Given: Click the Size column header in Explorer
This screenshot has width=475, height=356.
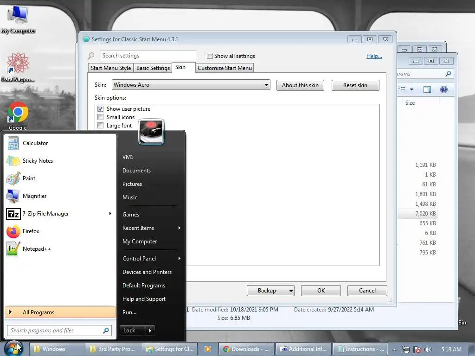Looking at the screenshot, I should pos(410,103).
